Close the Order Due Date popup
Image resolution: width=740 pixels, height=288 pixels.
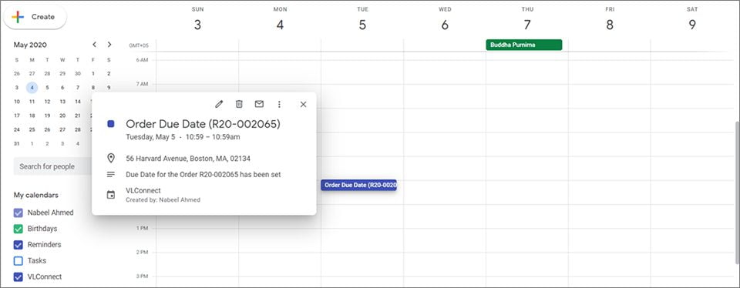pyautogui.click(x=303, y=105)
